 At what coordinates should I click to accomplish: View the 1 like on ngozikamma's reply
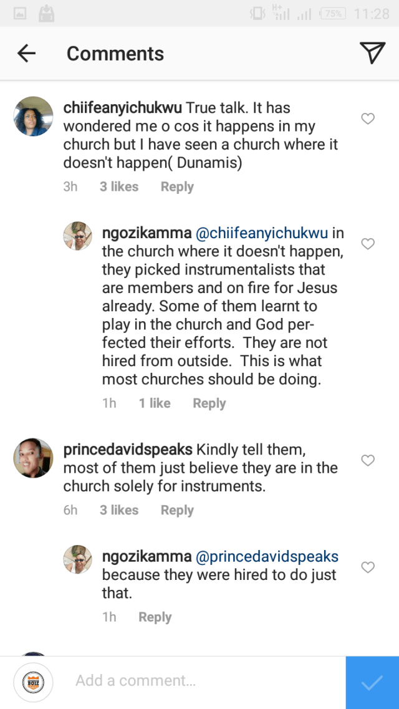point(155,403)
